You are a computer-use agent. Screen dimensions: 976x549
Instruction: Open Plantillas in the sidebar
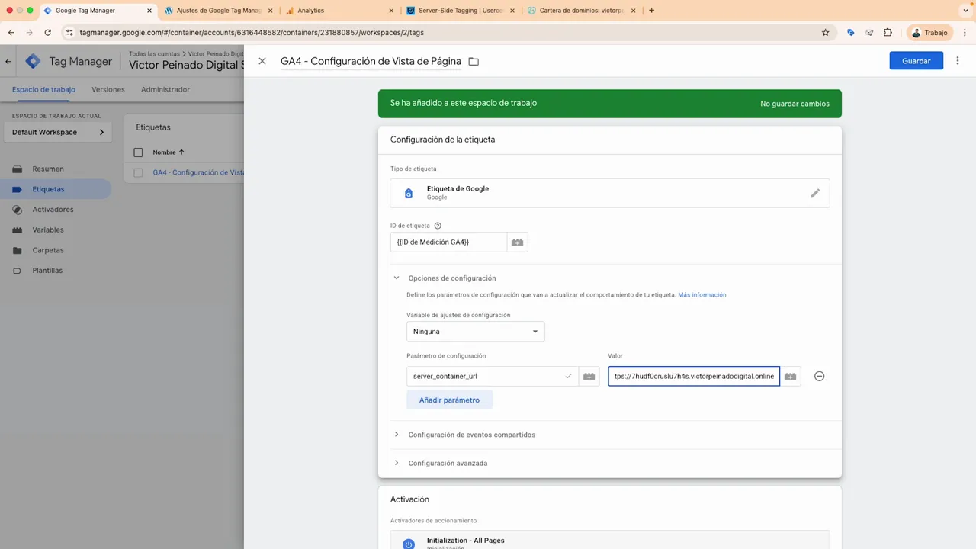click(x=49, y=270)
